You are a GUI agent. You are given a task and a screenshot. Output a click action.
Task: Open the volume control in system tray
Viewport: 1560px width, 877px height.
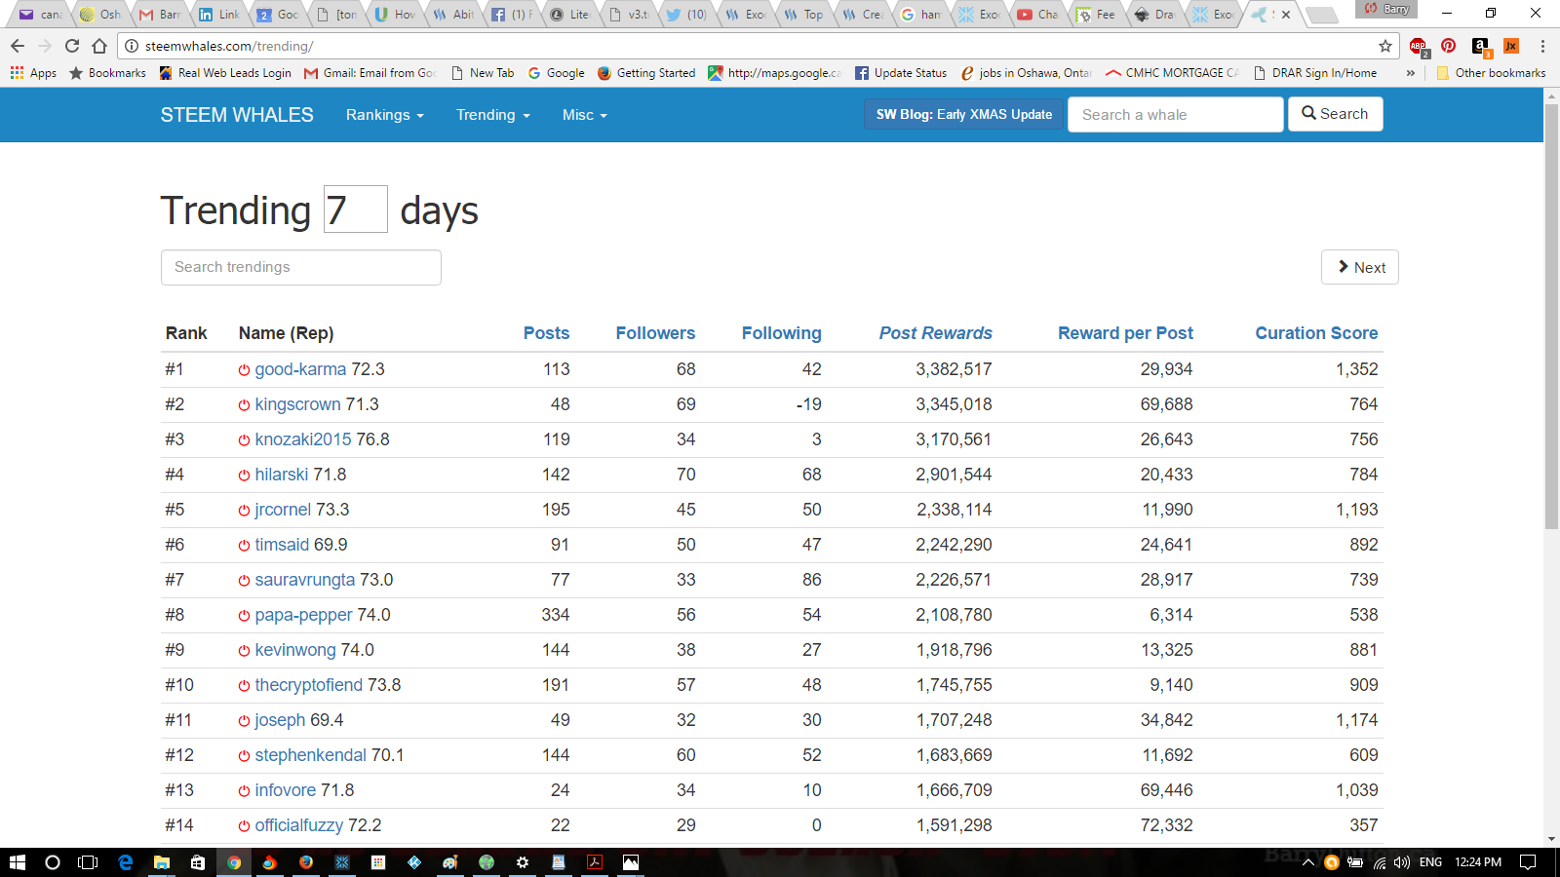(x=1402, y=862)
